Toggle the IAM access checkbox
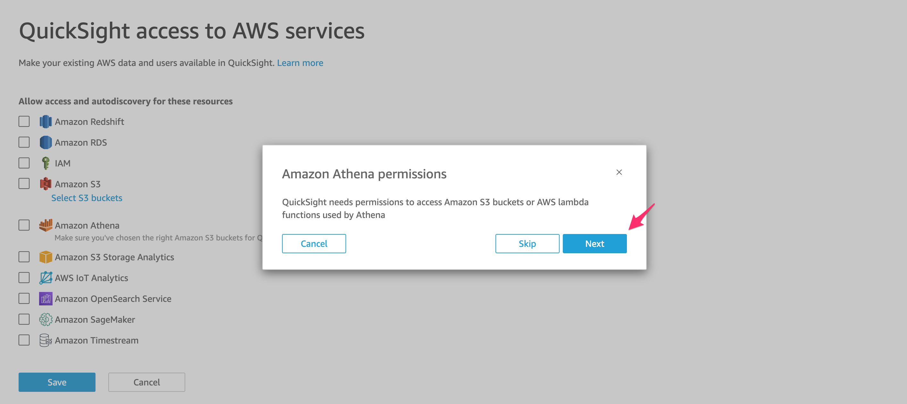 (24, 163)
